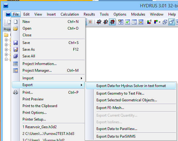Viewport: 178px width, 141px height.
Task: Open the Options menu
Action: [x=120, y=14]
